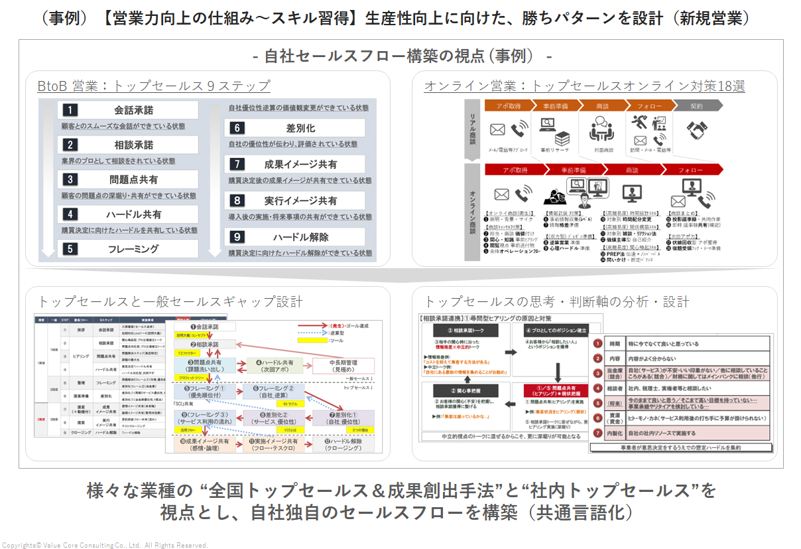801x549 pixels.
Task: Click the red circle number 7 beside 内製化
Action: (597, 433)
